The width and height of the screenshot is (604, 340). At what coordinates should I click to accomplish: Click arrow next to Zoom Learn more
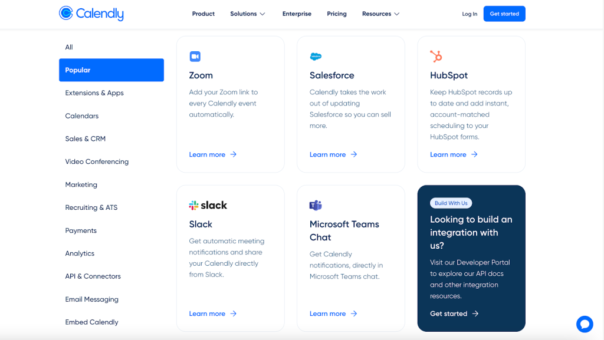coord(234,154)
